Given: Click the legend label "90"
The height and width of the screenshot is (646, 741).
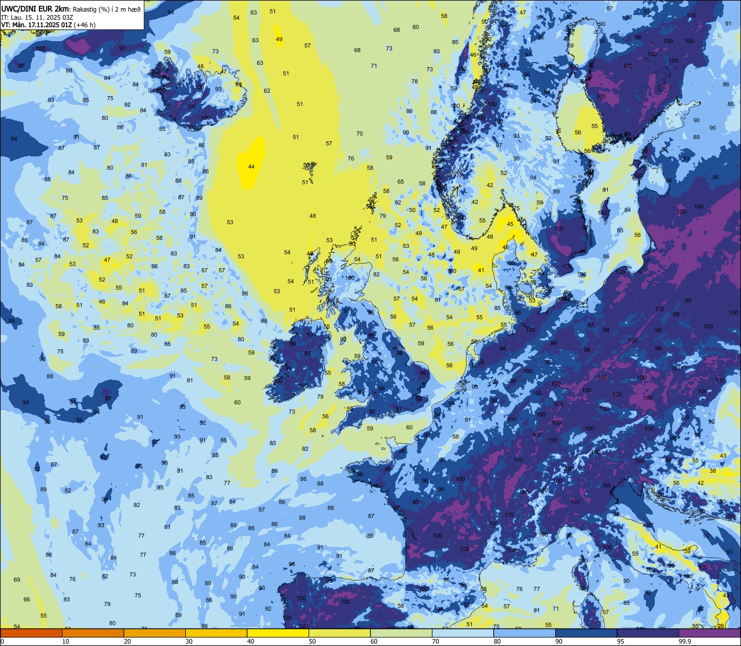Looking at the screenshot, I should tap(559, 641).
